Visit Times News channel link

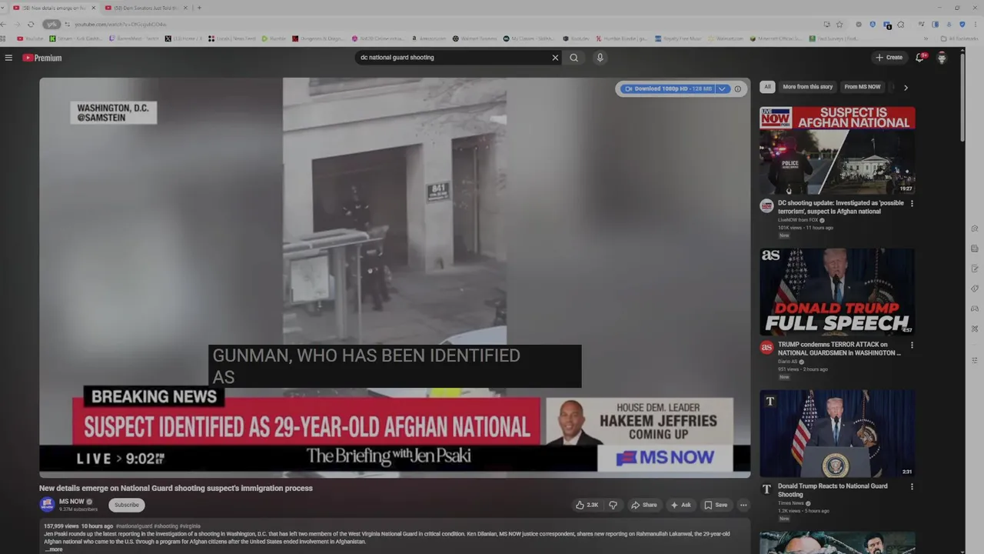coord(790,503)
